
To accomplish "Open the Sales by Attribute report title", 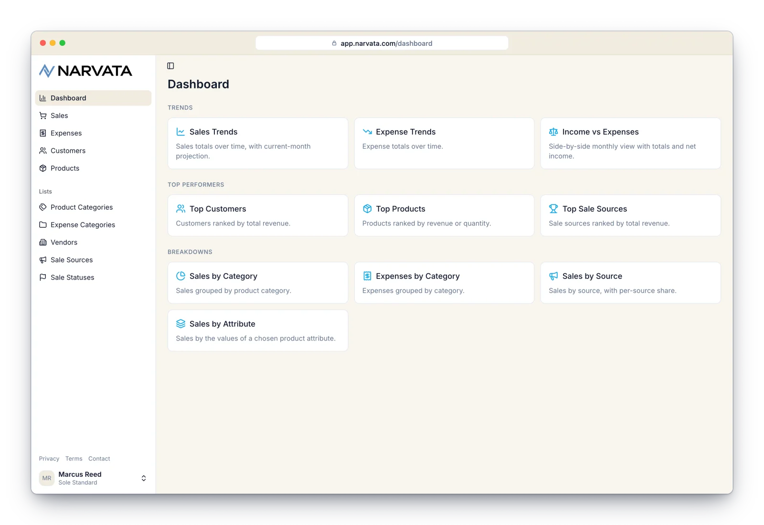I will [x=223, y=324].
